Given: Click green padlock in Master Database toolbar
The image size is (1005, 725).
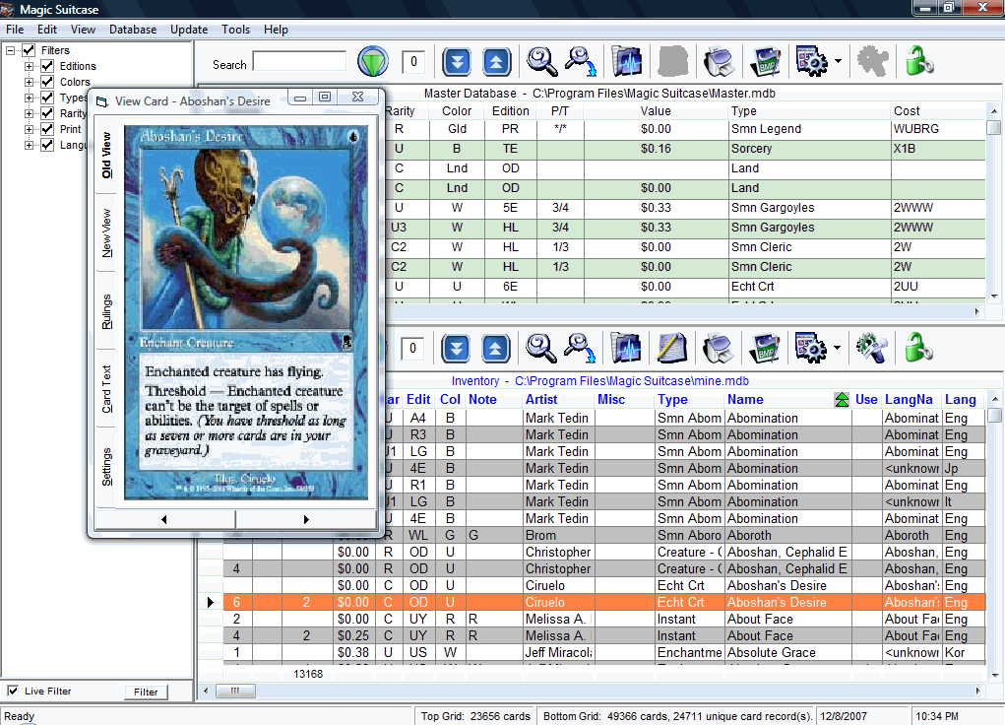Looking at the screenshot, I should tap(918, 62).
